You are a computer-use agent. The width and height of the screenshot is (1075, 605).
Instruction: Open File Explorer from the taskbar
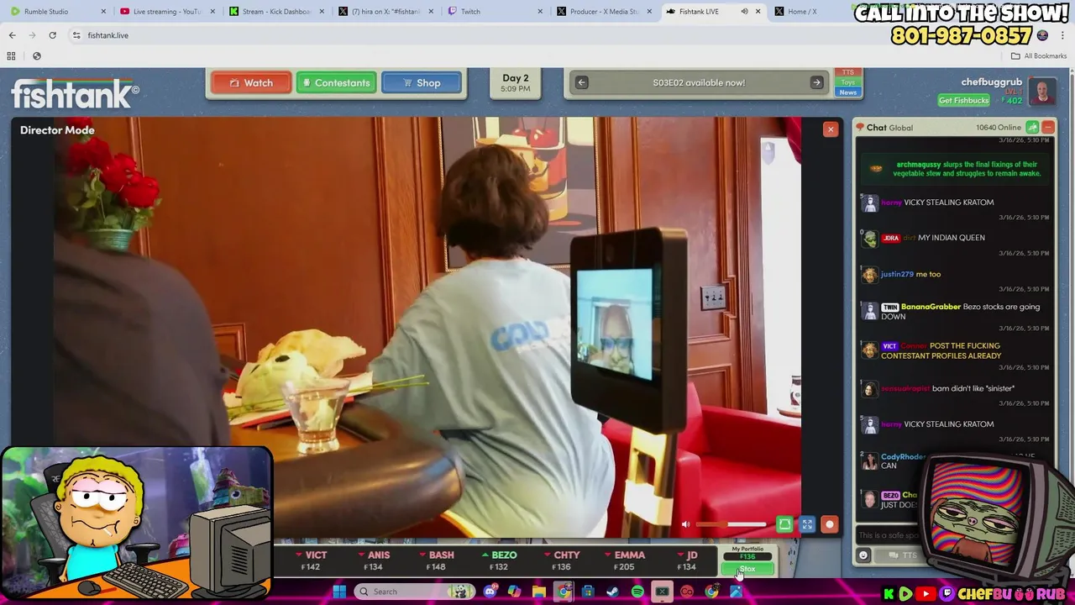click(x=539, y=592)
